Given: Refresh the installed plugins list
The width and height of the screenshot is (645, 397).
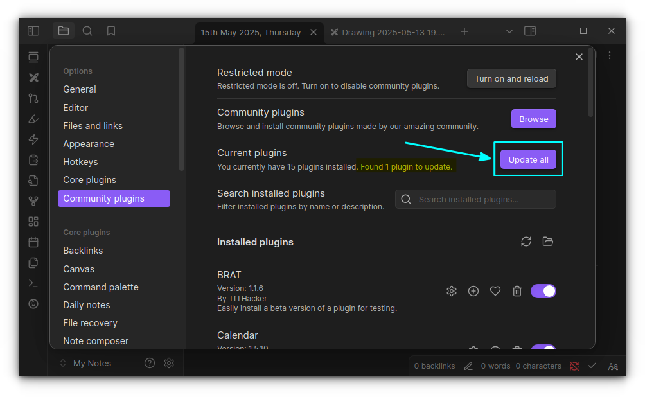Looking at the screenshot, I should pos(526,242).
